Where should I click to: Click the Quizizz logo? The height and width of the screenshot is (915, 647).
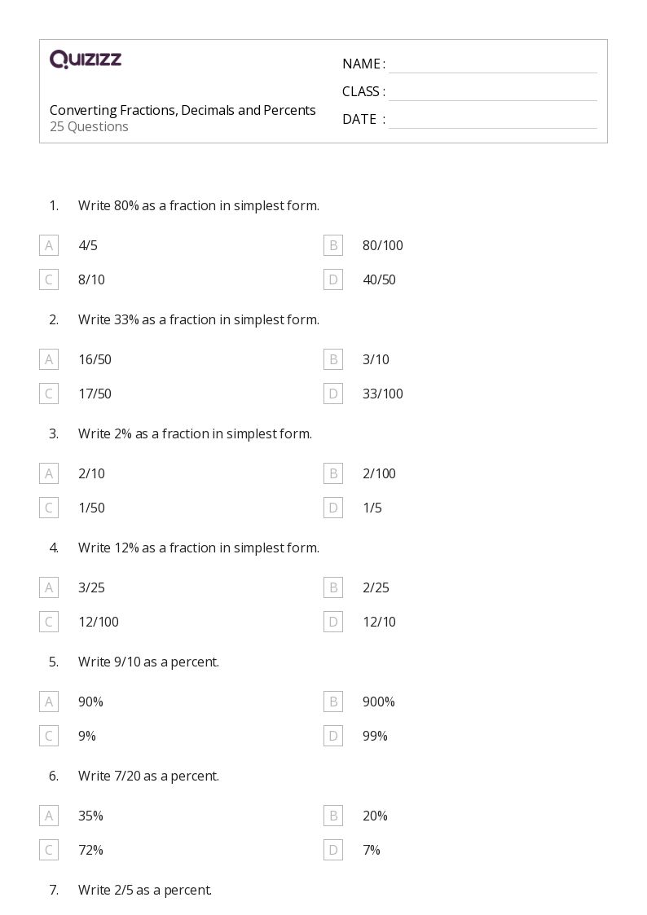86,59
